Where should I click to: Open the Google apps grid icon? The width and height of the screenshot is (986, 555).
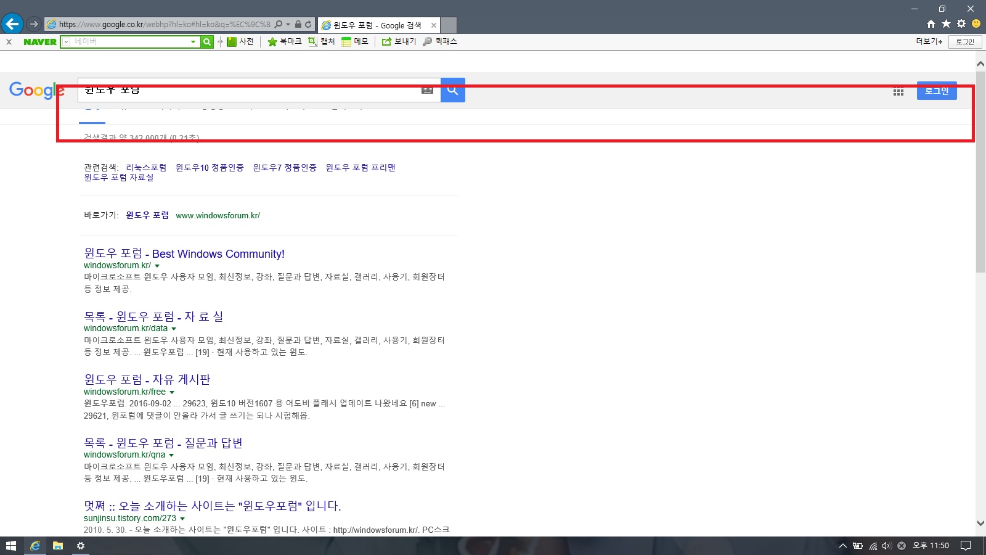898,92
